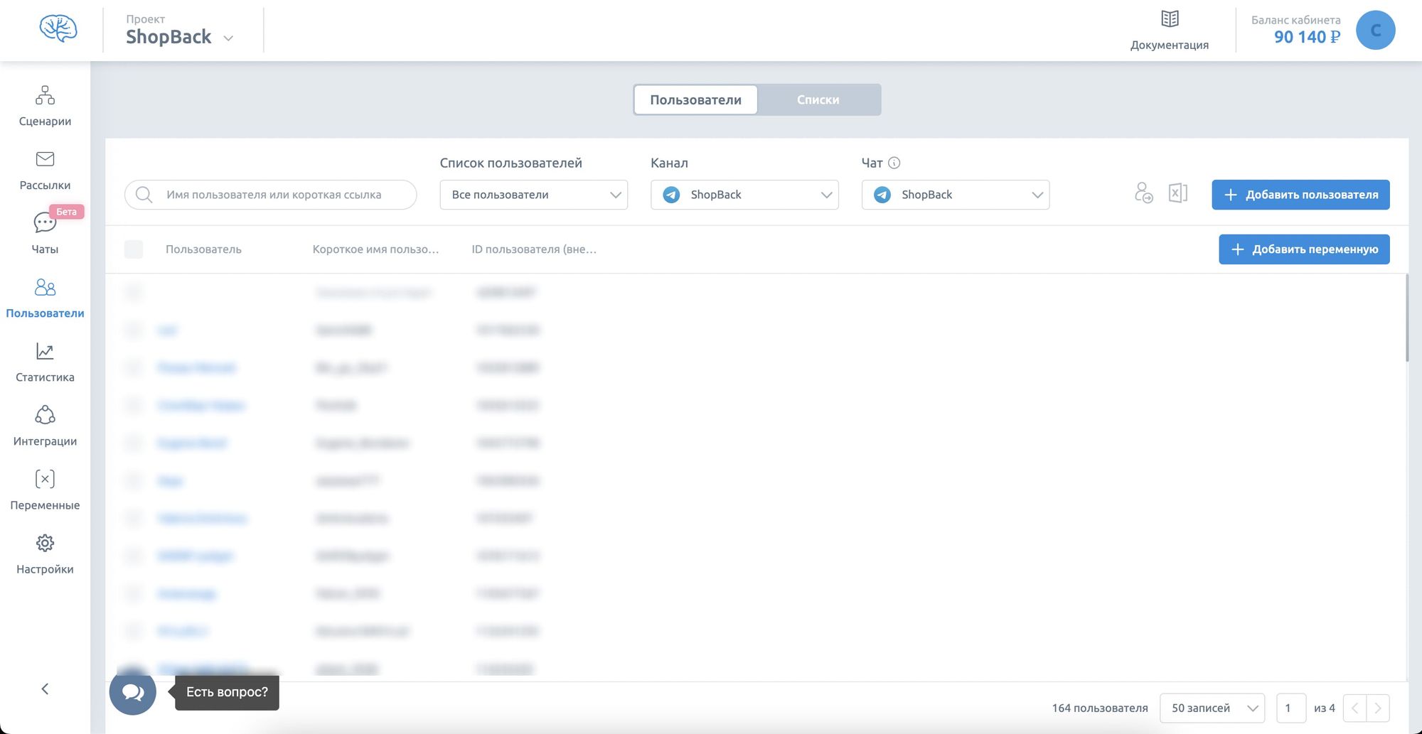Image resolution: width=1422 pixels, height=734 pixels.
Task: Select the Пользователи tab
Action: tap(695, 100)
